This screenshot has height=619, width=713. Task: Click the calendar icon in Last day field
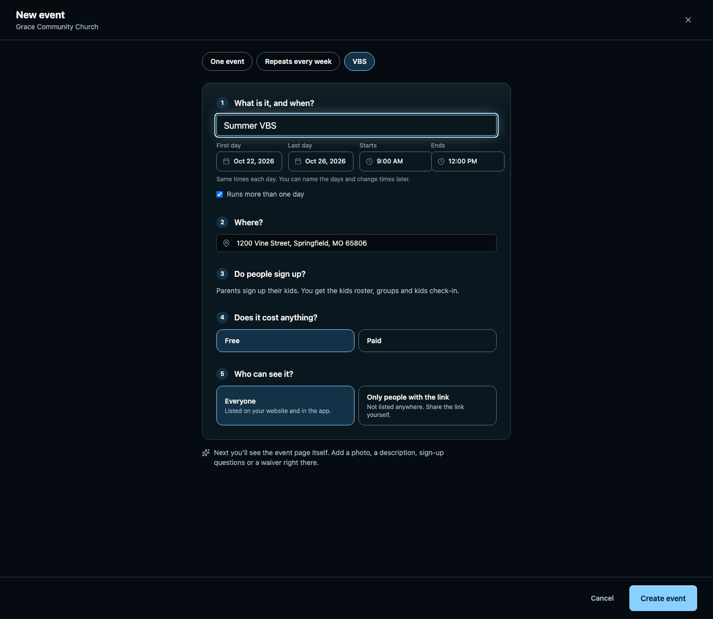pos(298,161)
